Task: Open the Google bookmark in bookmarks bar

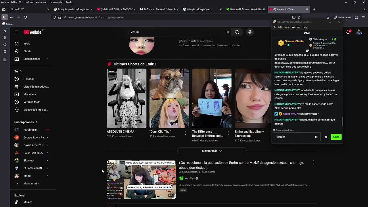Action: coord(8,24)
